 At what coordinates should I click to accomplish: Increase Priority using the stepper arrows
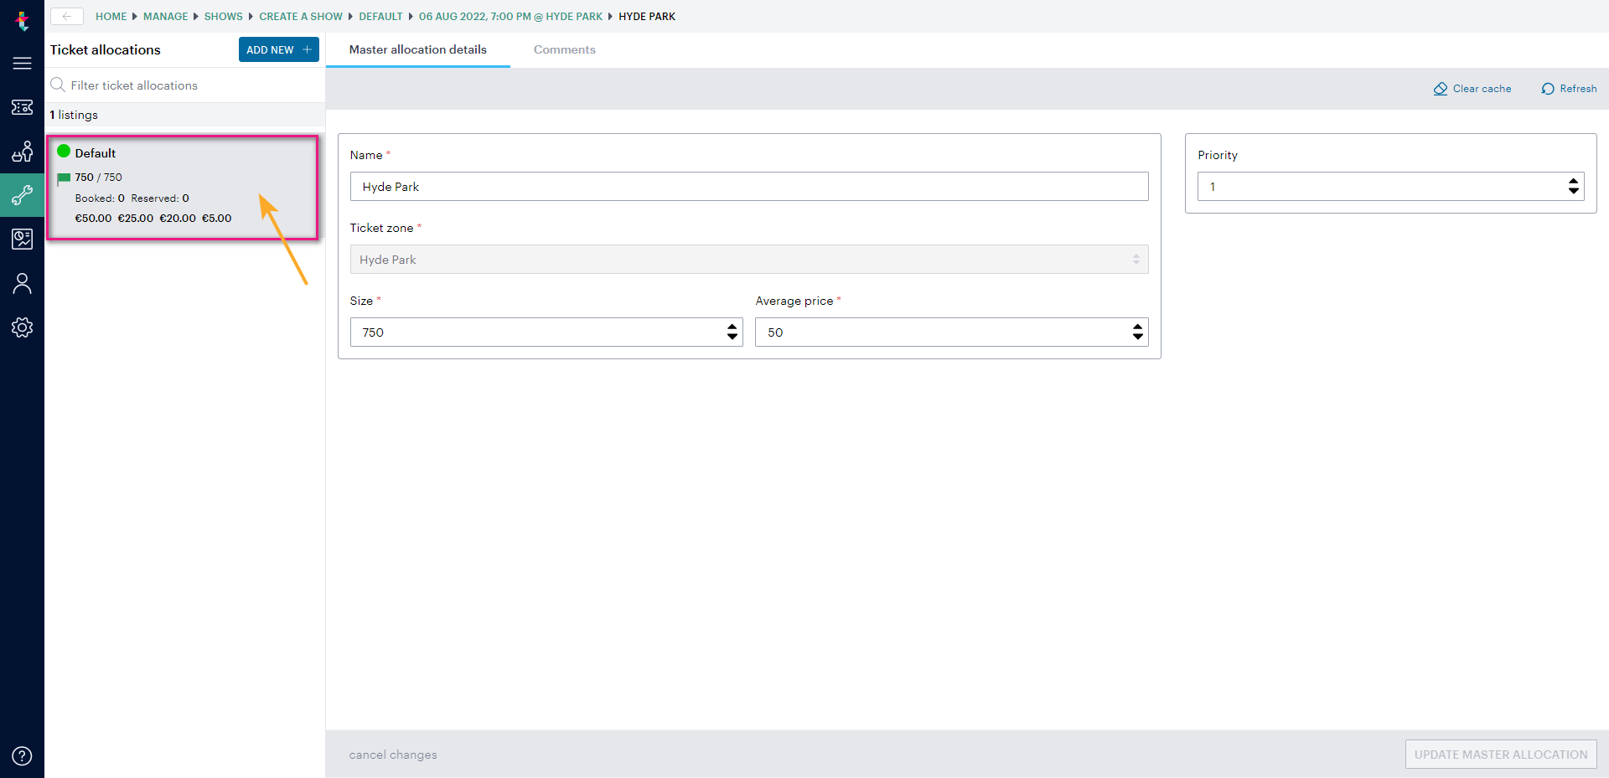pos(1574,182)
